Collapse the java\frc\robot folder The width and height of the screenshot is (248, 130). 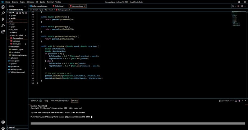17,36
